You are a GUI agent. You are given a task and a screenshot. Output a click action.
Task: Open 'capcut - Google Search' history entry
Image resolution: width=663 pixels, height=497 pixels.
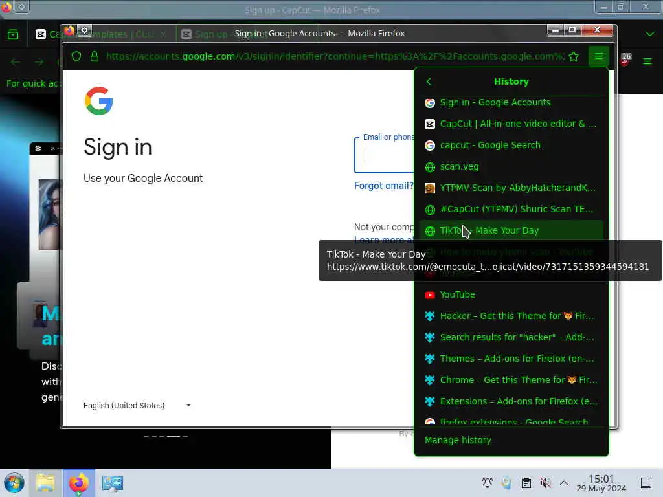click(511, 146)
